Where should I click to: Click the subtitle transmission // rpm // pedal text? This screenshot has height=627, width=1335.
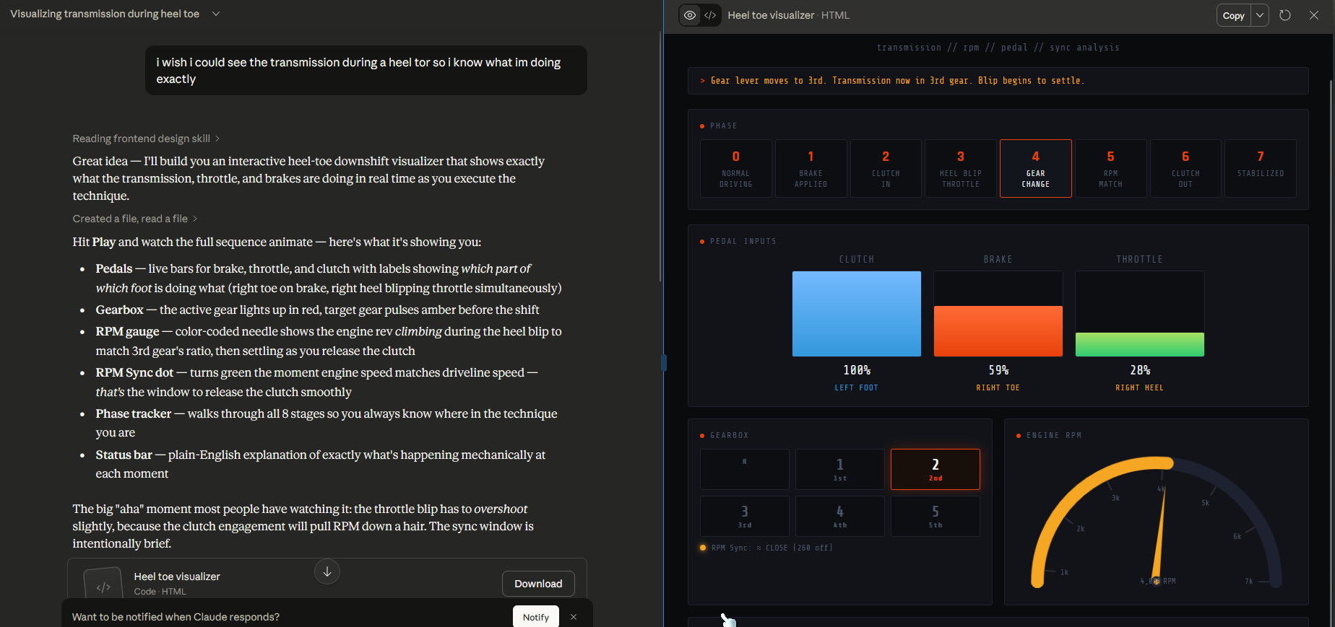[x=998, y=48]
